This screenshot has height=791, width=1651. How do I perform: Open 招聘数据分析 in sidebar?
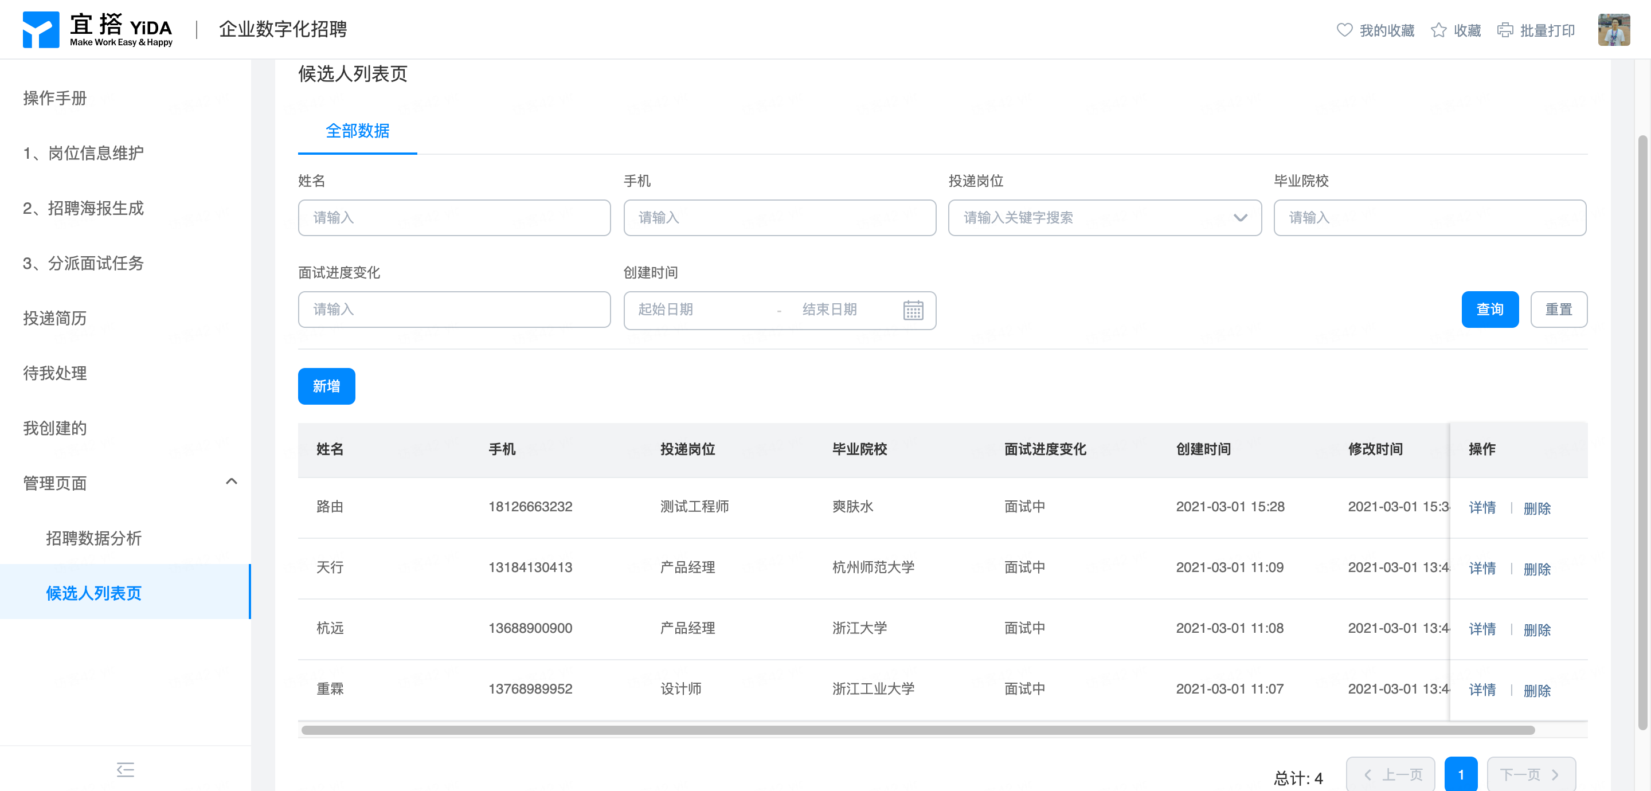tap(93, 538)
